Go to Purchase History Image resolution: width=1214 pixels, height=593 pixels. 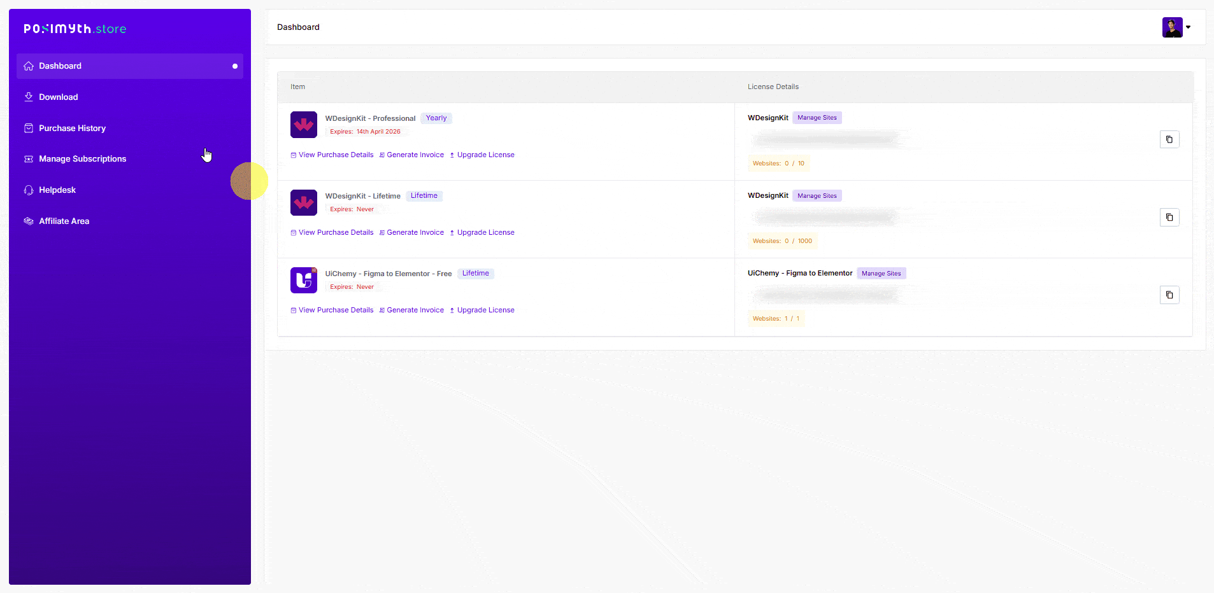click(130, 129)
